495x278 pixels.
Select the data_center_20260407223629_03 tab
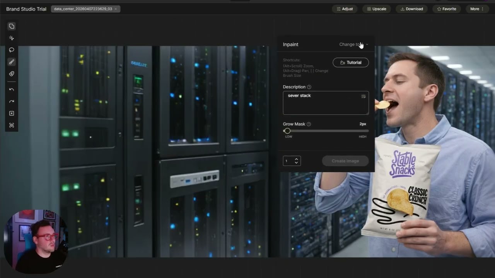pyautogui.click(x=85, y=9)
